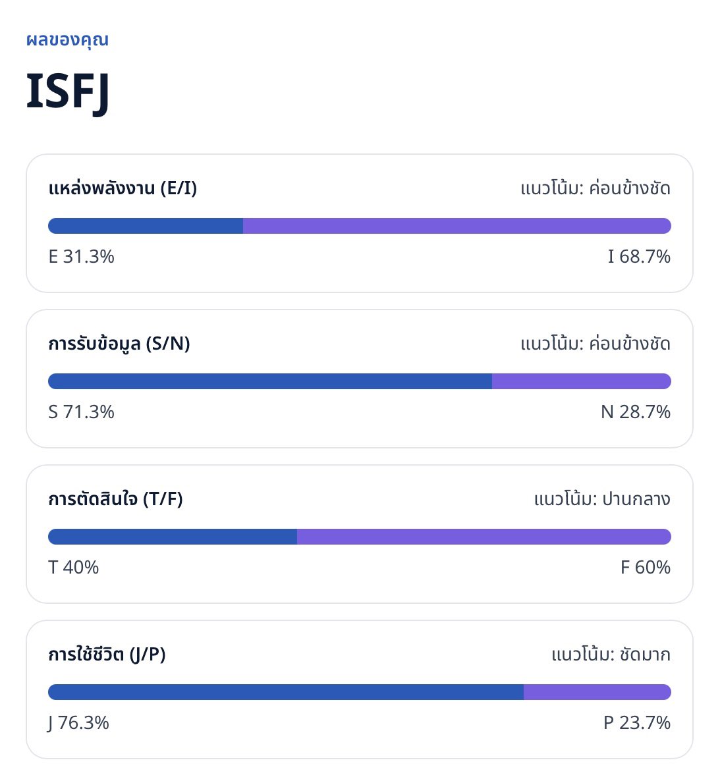Image resolution: width=720 pixels, height=781 pixels.
Task: Select the N 28.7% label
Action: tap(635, 412)
